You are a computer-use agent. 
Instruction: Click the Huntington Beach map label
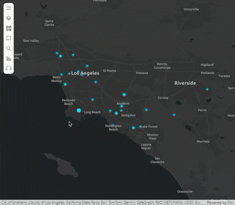(x=113, y=128)
